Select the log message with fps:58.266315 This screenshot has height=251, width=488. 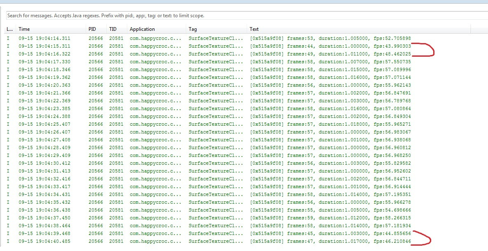(x=330, y=218)
